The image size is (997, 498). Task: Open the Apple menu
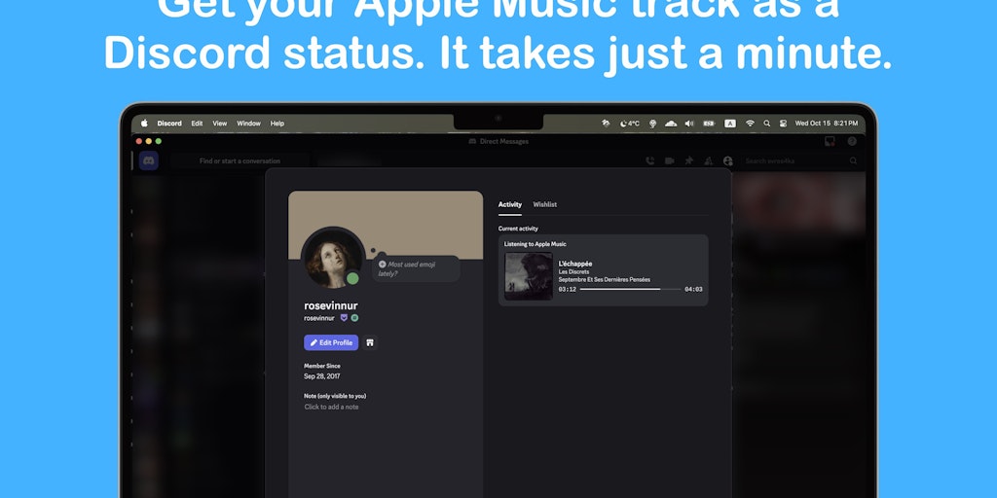144,124
